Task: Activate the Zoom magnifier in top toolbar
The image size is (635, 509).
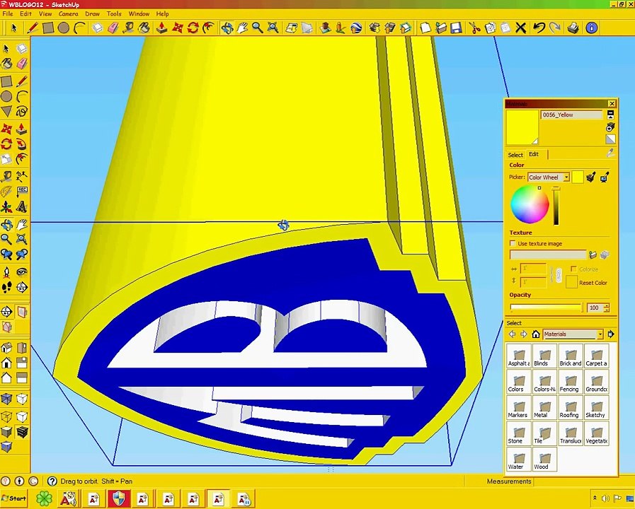Action: 257,28
